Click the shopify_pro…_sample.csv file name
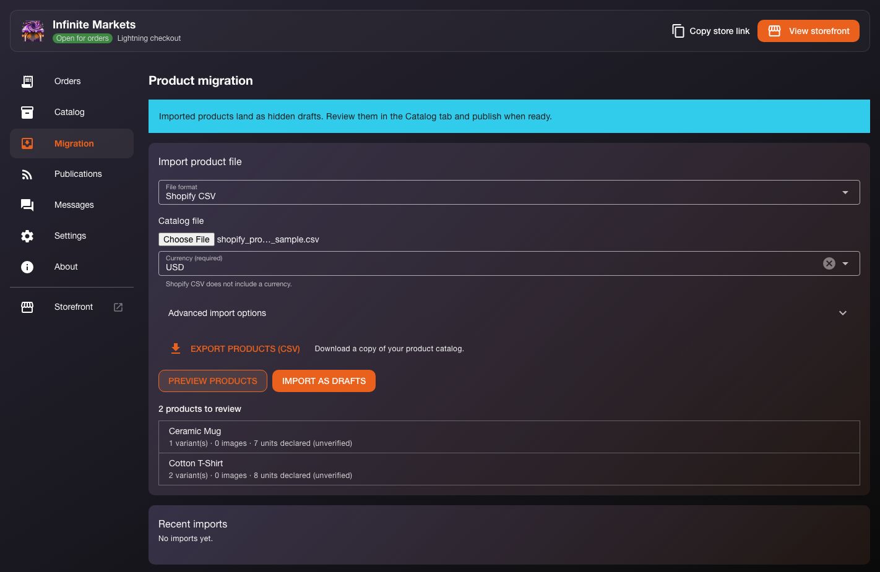Image resolution: width=880 pixels, height=572 pixels. point(268,239)
